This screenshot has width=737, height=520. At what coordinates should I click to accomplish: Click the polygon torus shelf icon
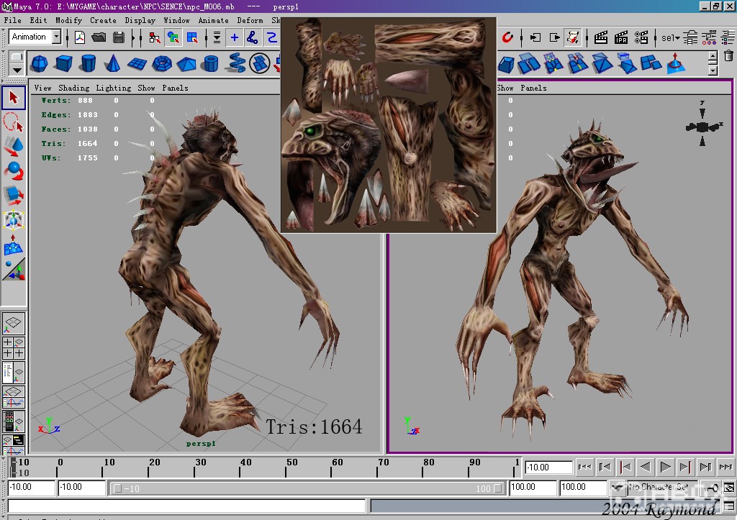click(161, 63)
